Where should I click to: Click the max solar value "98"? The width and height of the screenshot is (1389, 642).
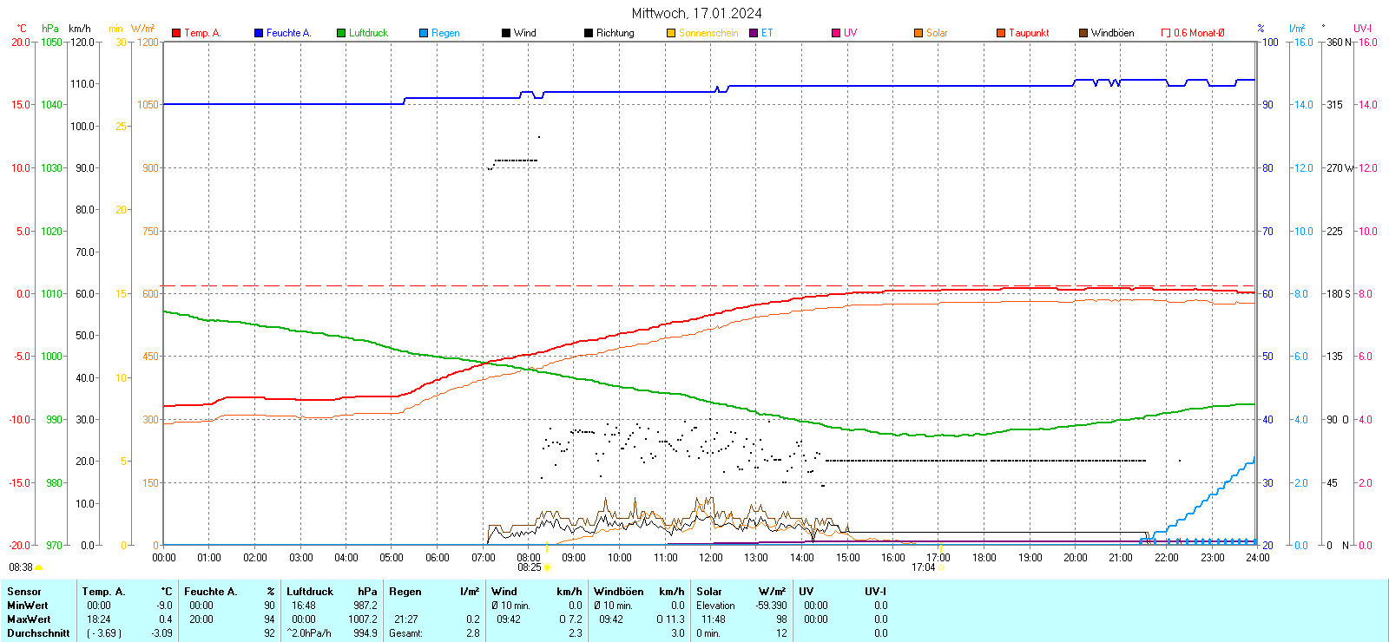(x=781, y=619)
